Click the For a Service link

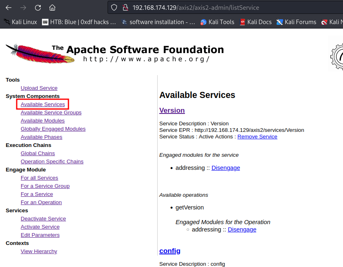point(37,194)
